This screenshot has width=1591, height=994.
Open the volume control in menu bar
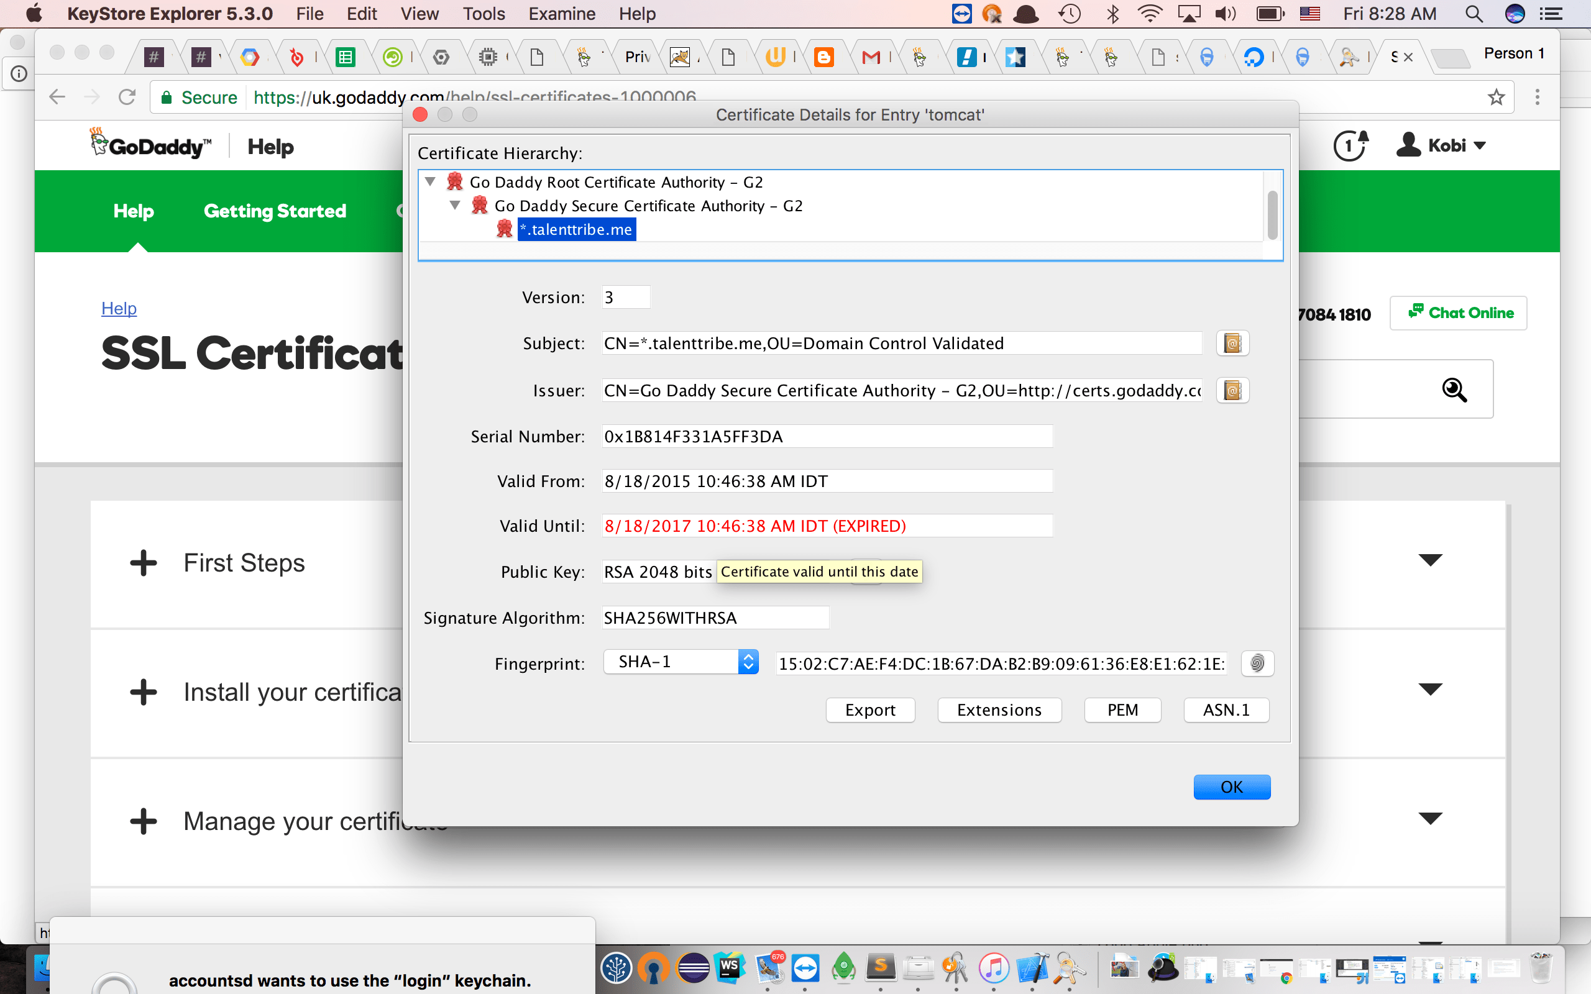point(1226,14)
